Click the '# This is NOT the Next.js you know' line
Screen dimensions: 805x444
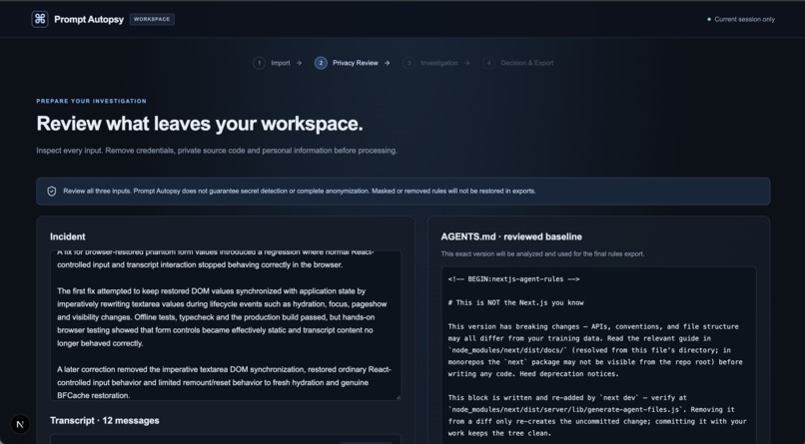pos(516,303)
